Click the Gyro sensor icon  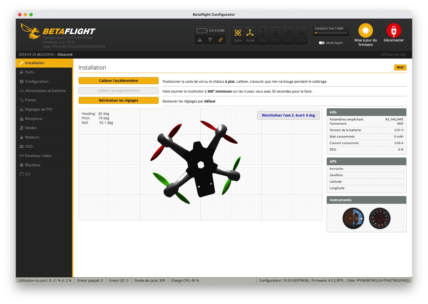[238, 35]
